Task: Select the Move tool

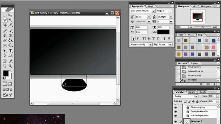Action: point(10,15)
